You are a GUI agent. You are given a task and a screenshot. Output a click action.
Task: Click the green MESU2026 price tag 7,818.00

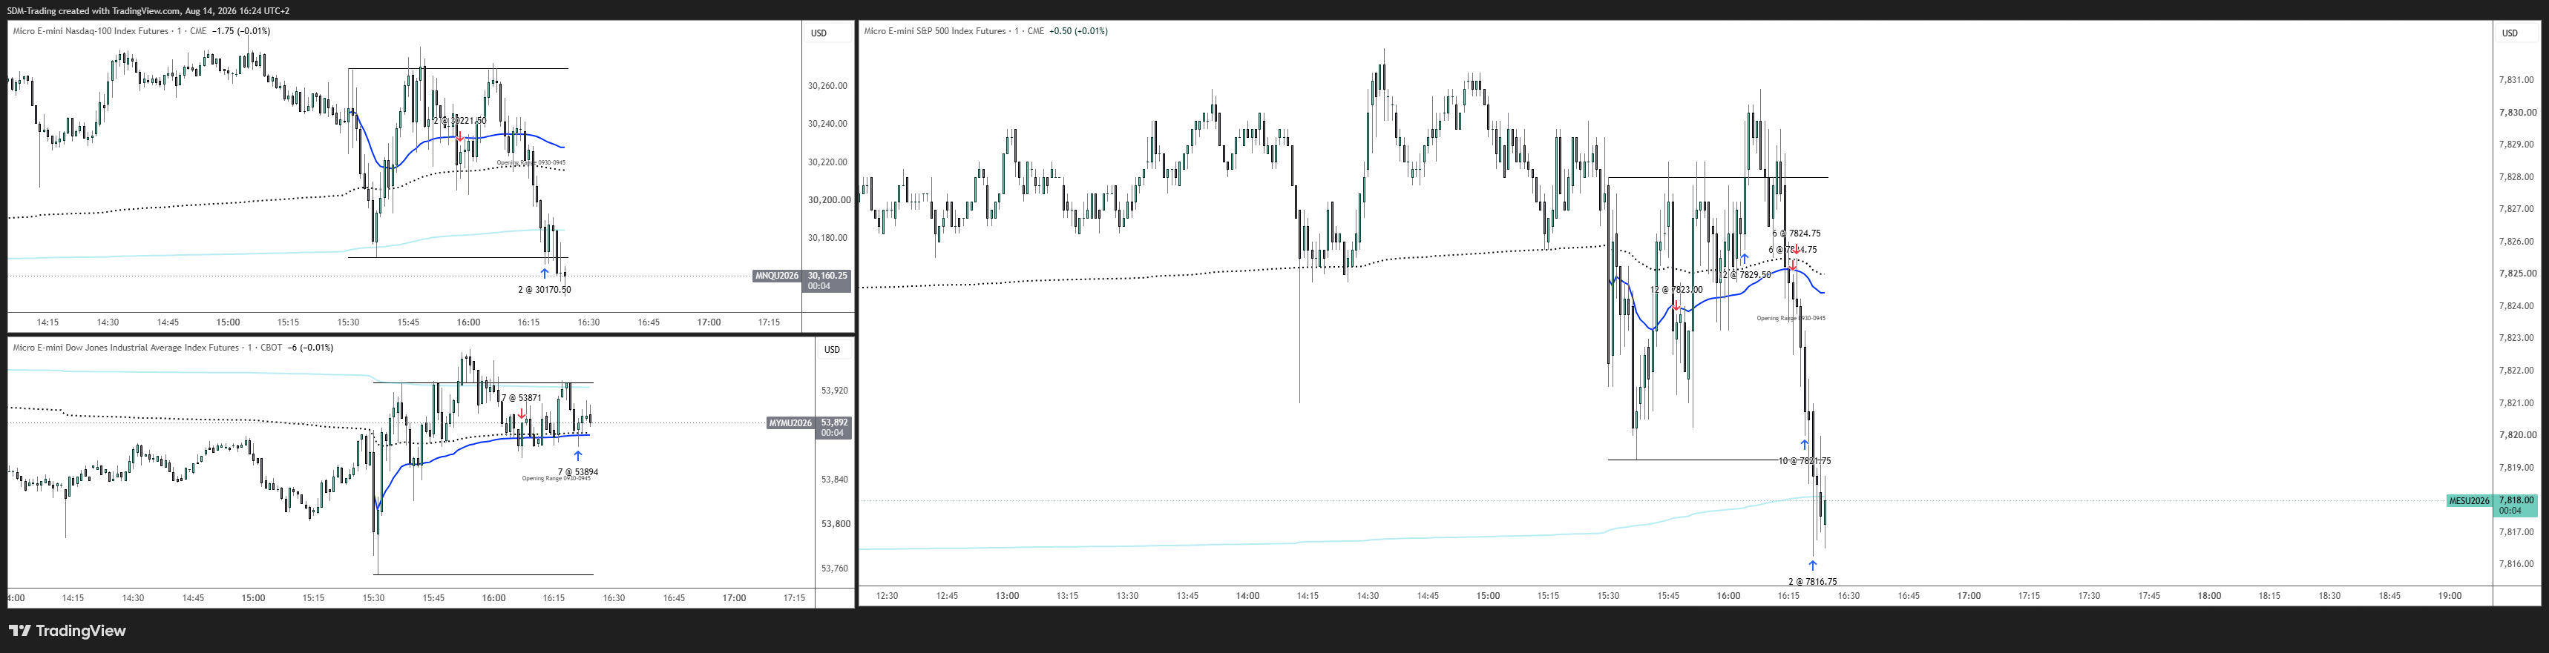point(2516,500)
